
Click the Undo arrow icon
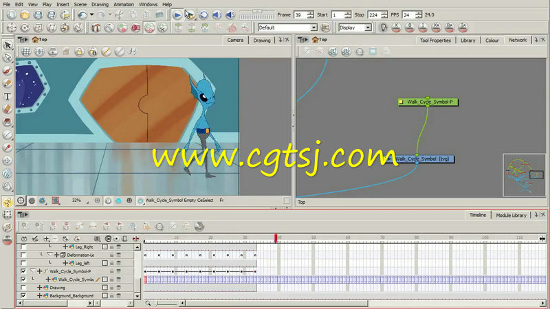[82, 14]
